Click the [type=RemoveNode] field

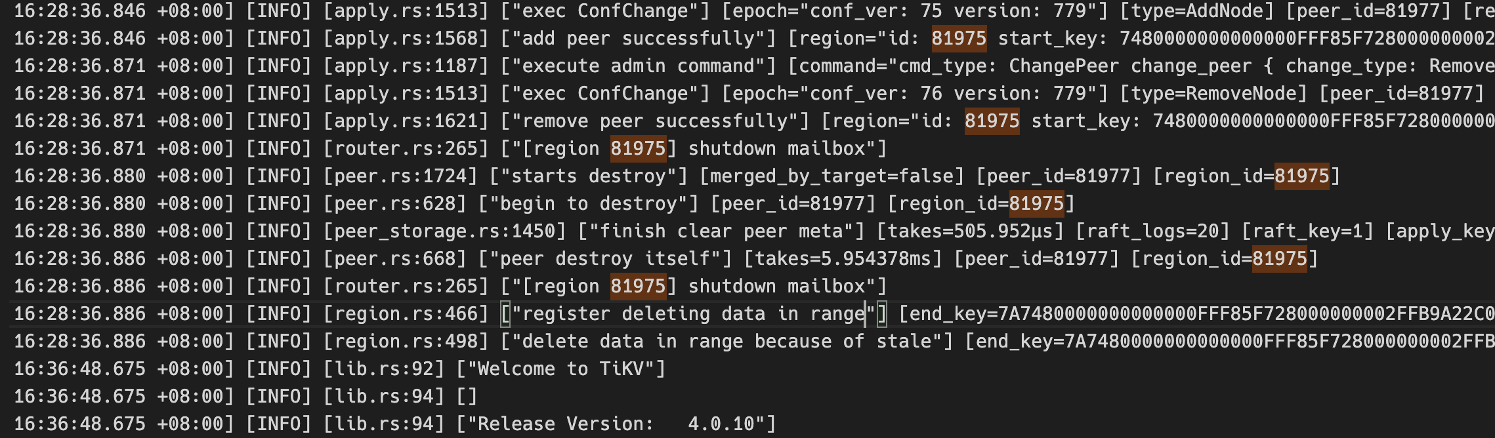1213,94
